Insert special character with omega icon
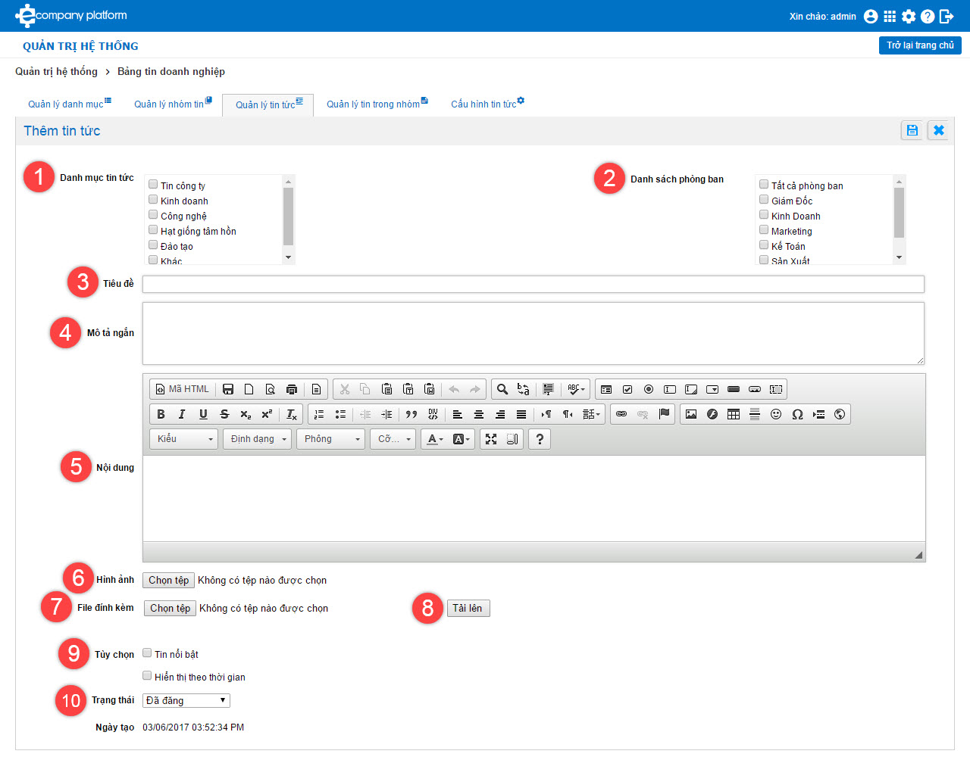 [x=797, y=414]
